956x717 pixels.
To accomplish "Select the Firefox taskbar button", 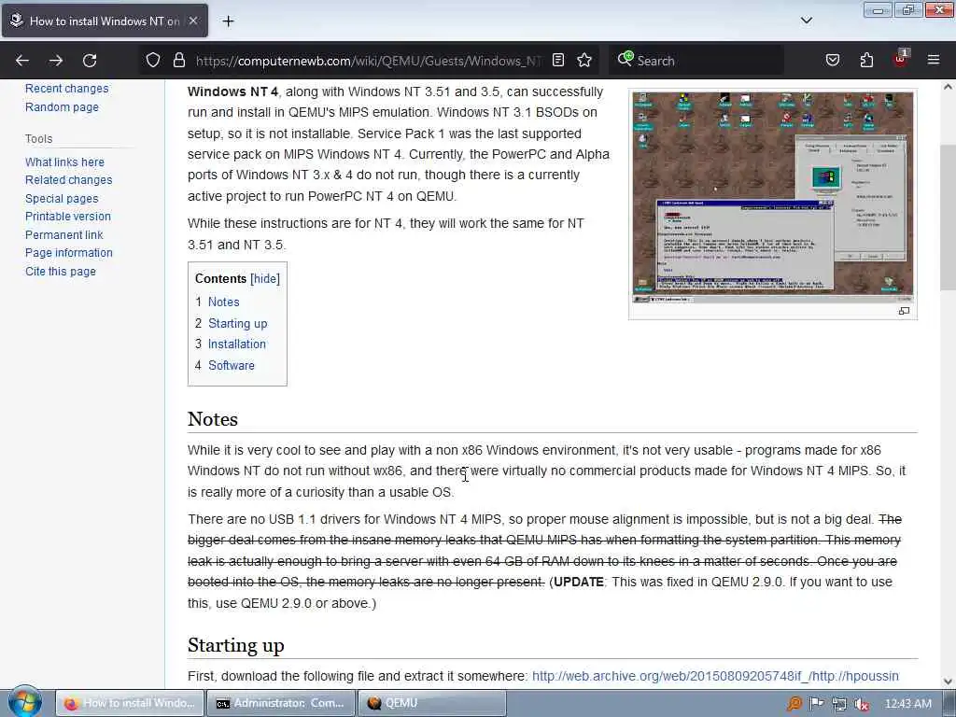I will 130,703.
